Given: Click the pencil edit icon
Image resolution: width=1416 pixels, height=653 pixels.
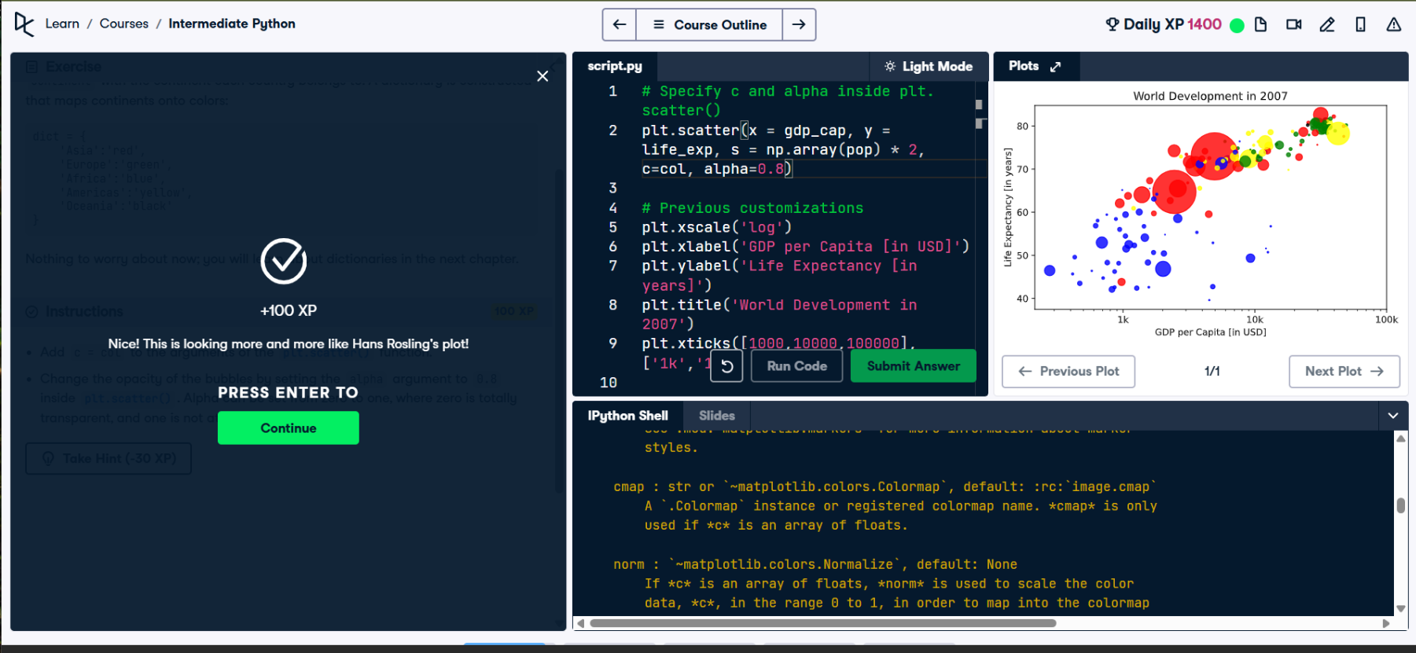Looking at the screenshot, I should (1327, 24).
